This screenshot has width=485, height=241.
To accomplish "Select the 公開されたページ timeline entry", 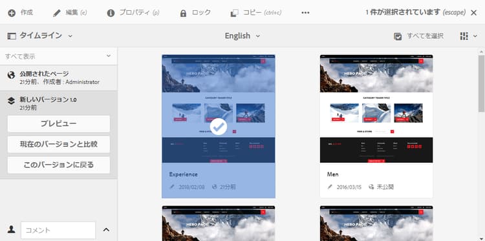I will click(58, 78).
